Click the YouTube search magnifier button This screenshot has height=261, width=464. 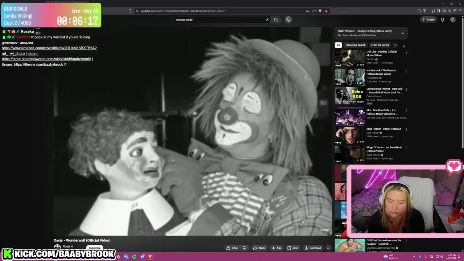276,20
